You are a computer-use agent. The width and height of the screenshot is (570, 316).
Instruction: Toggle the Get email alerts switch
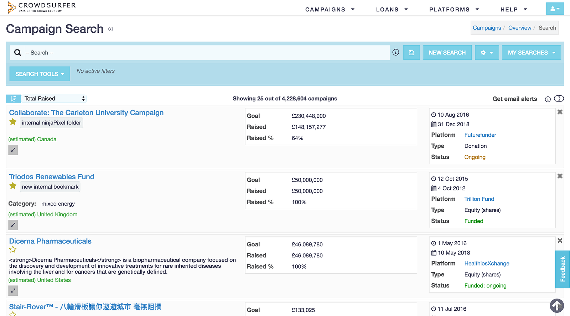point(559,99)
